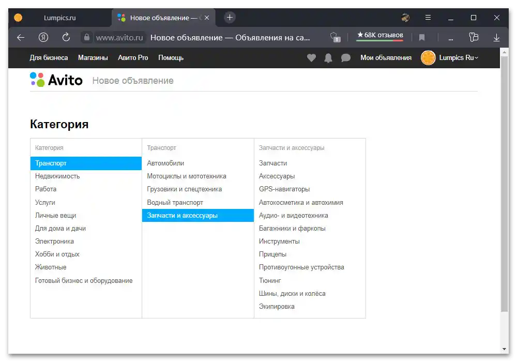Open the 68K отзывов site rating
The height and width of the screenshot is (362, 517).
click(x=380, y=35)
